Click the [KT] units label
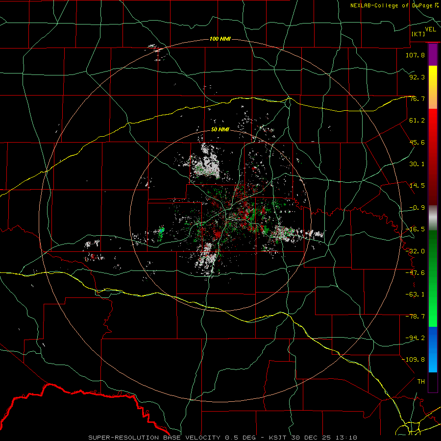This screenshot has width=441, height=441. [418, 34]
